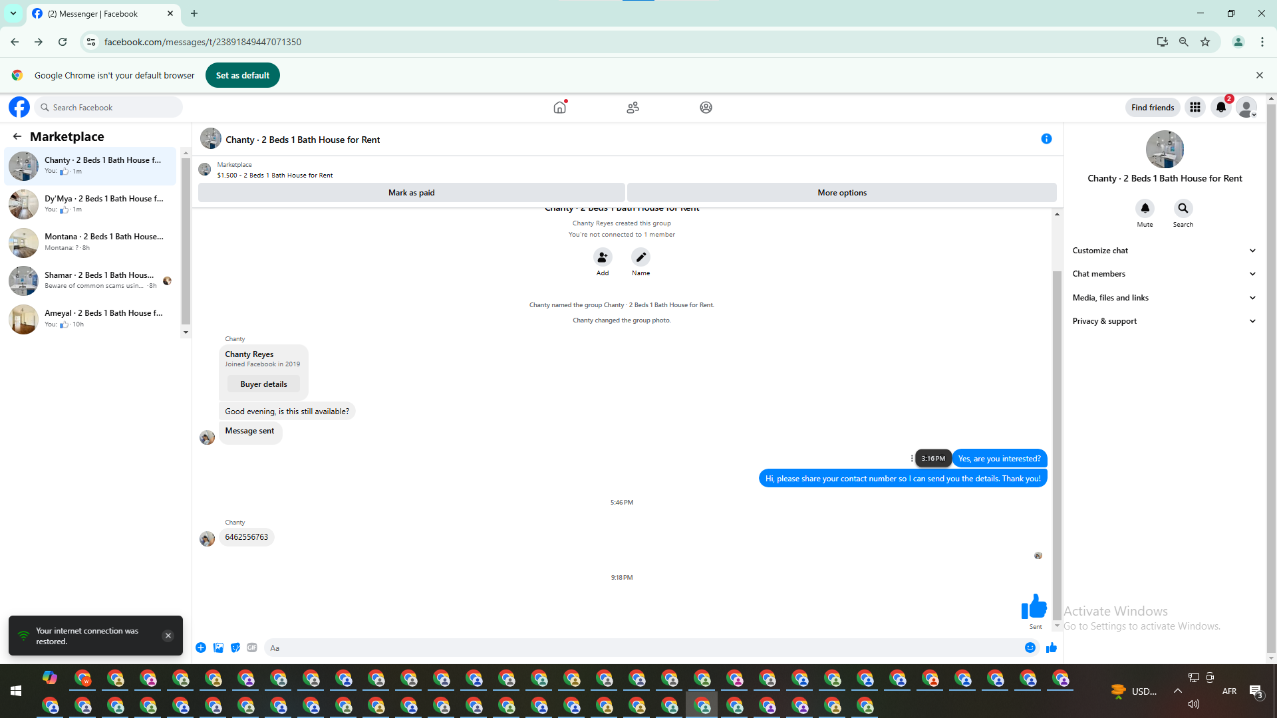Screen dimensions: 1277x718
Task: Click Find friends button
Action: tap(1153, 107)
